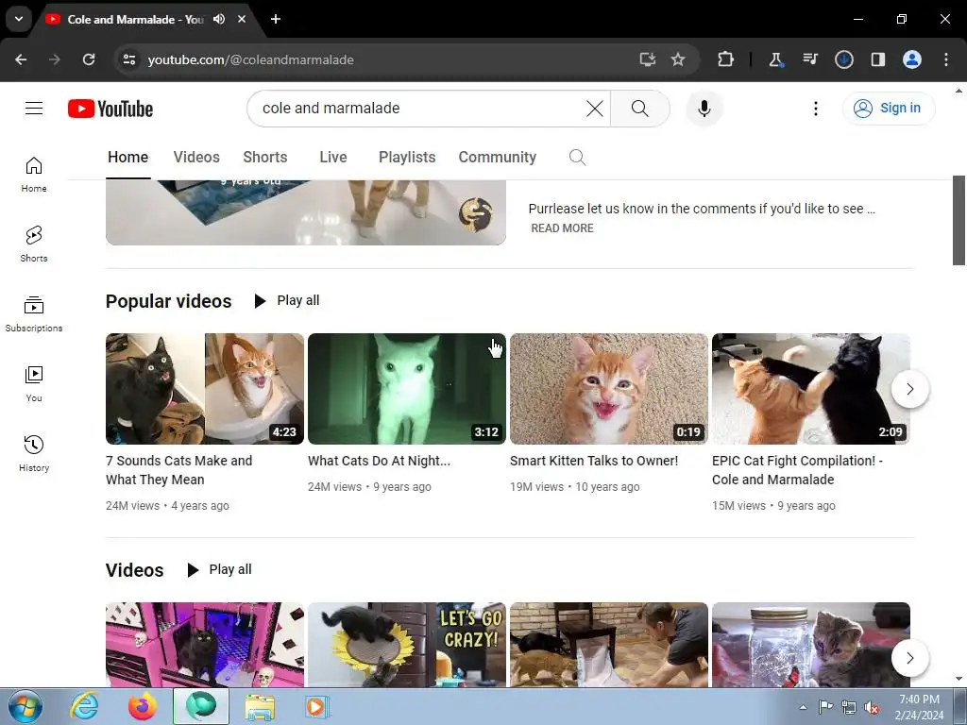
Task: Play all in the Videos section
Action: pos(219,569)
